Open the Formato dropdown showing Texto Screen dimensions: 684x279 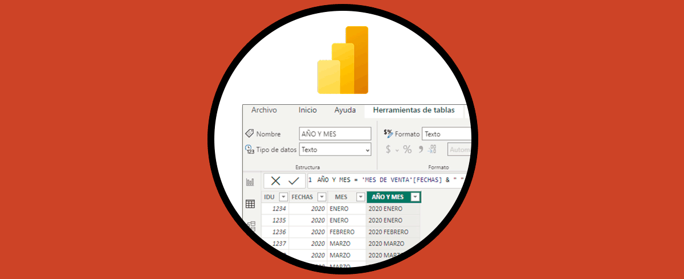[x=447, y=134]
